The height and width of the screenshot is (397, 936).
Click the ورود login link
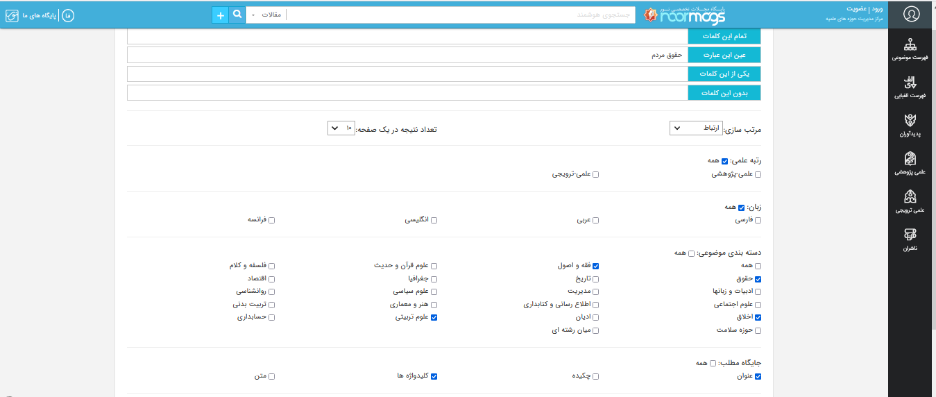coord(878,9)
